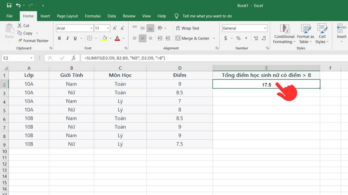
Task: Open the General number format dropdown
Action: coord(265,28)
